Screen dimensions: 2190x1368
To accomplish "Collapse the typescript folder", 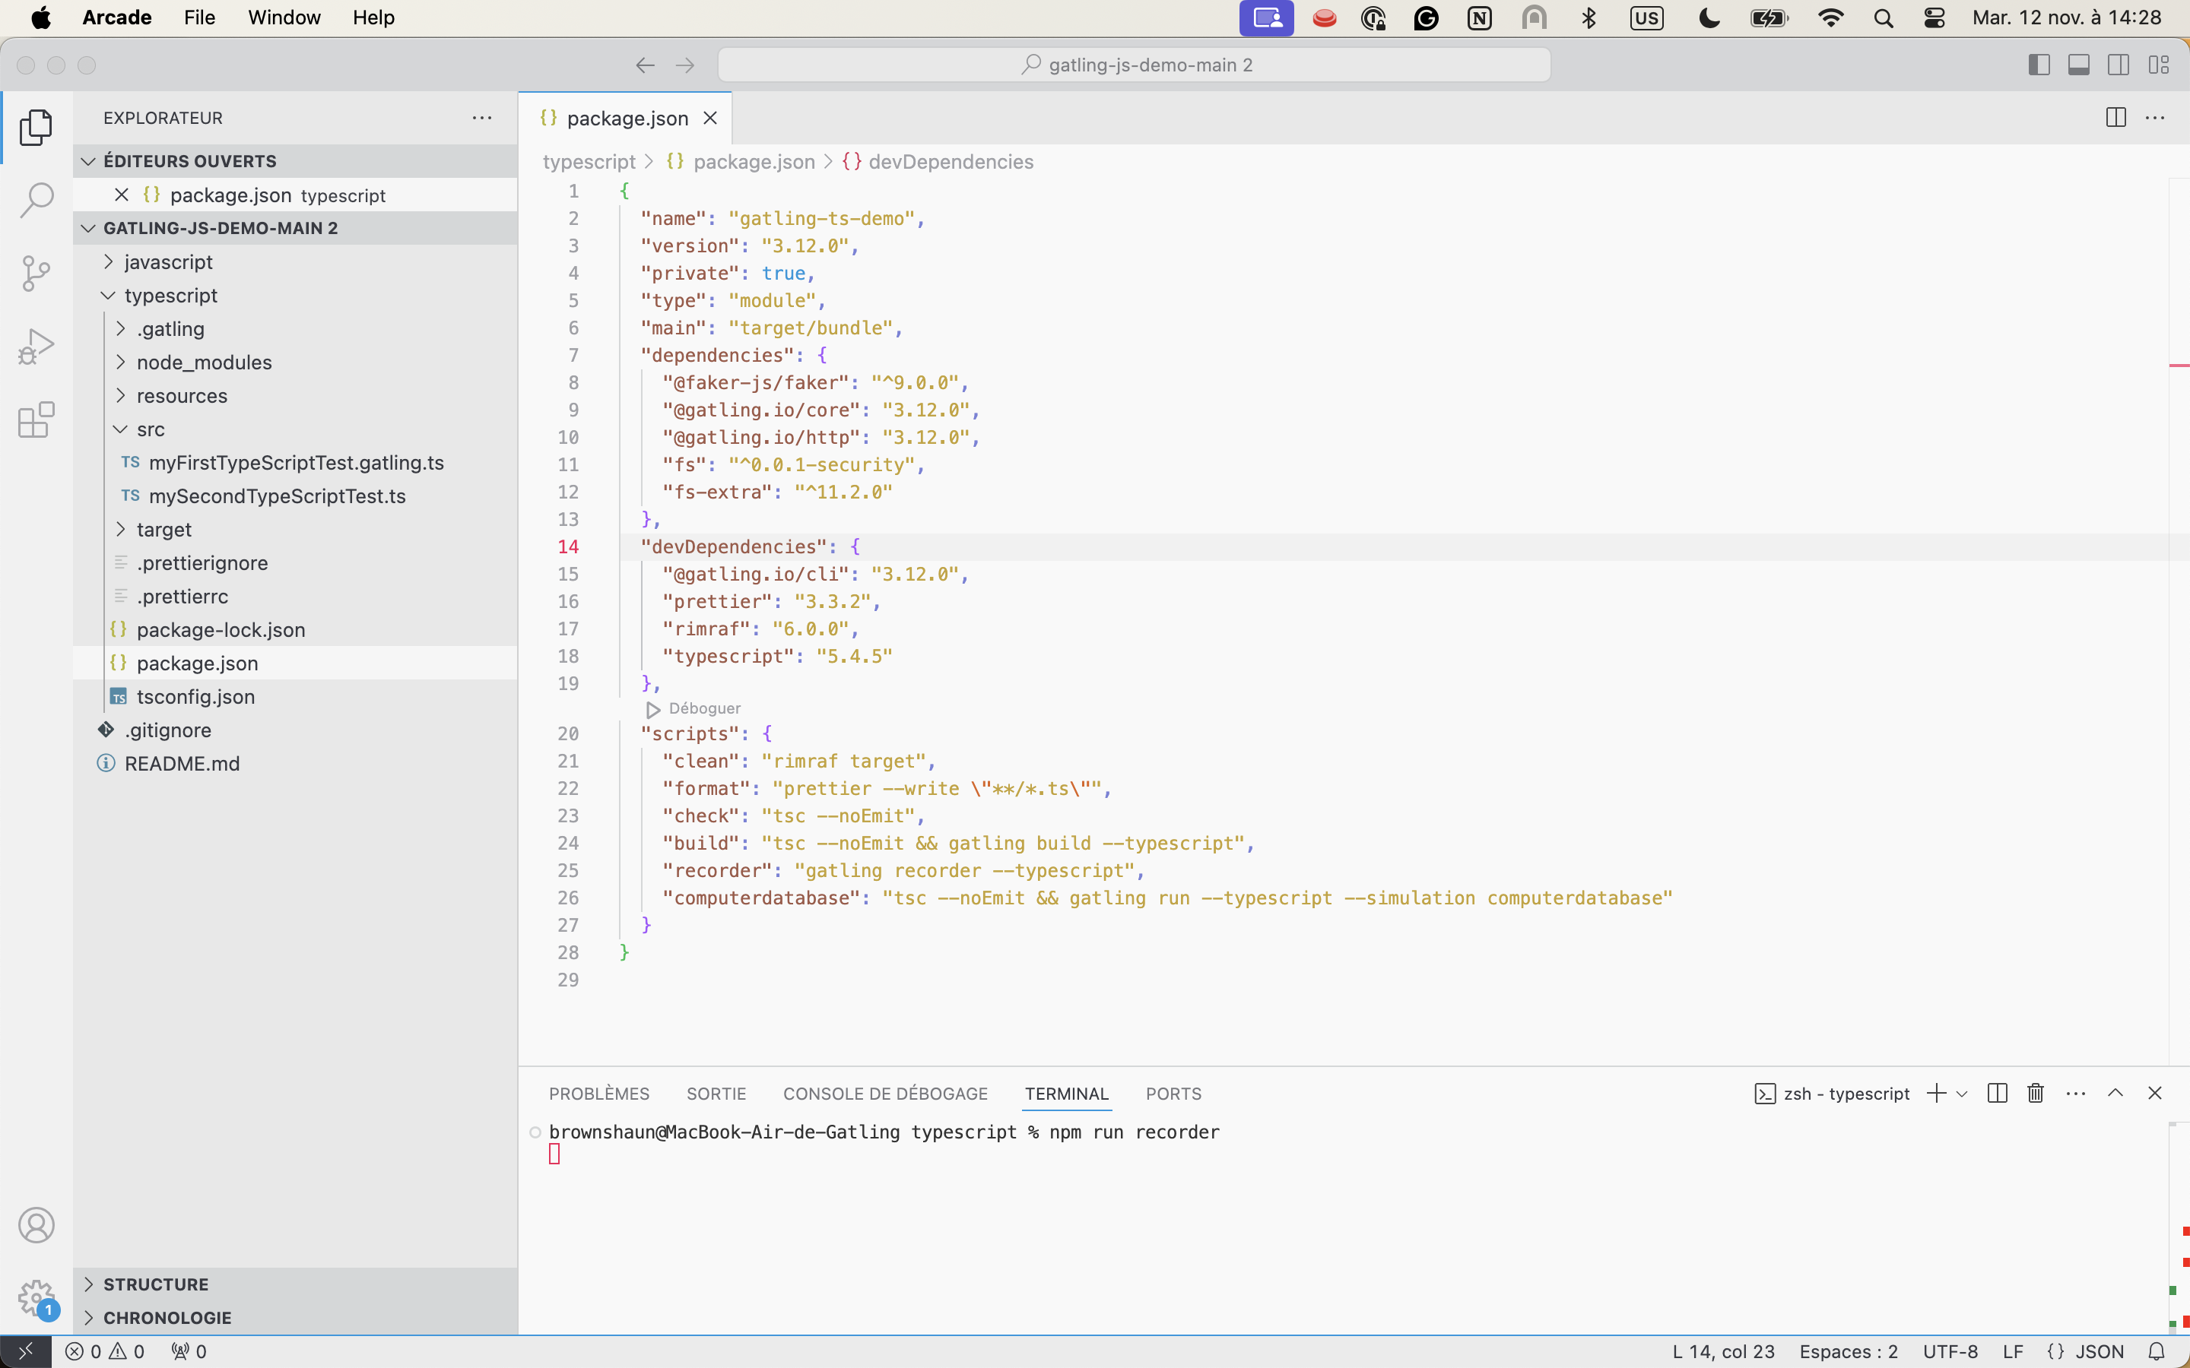I will (295, 295).
